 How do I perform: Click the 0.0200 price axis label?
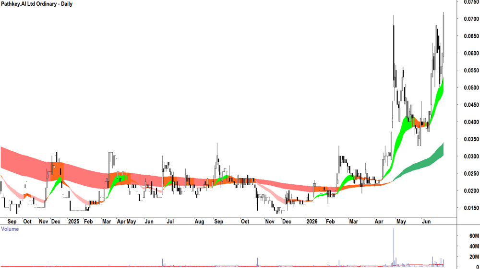pos(471,191)
